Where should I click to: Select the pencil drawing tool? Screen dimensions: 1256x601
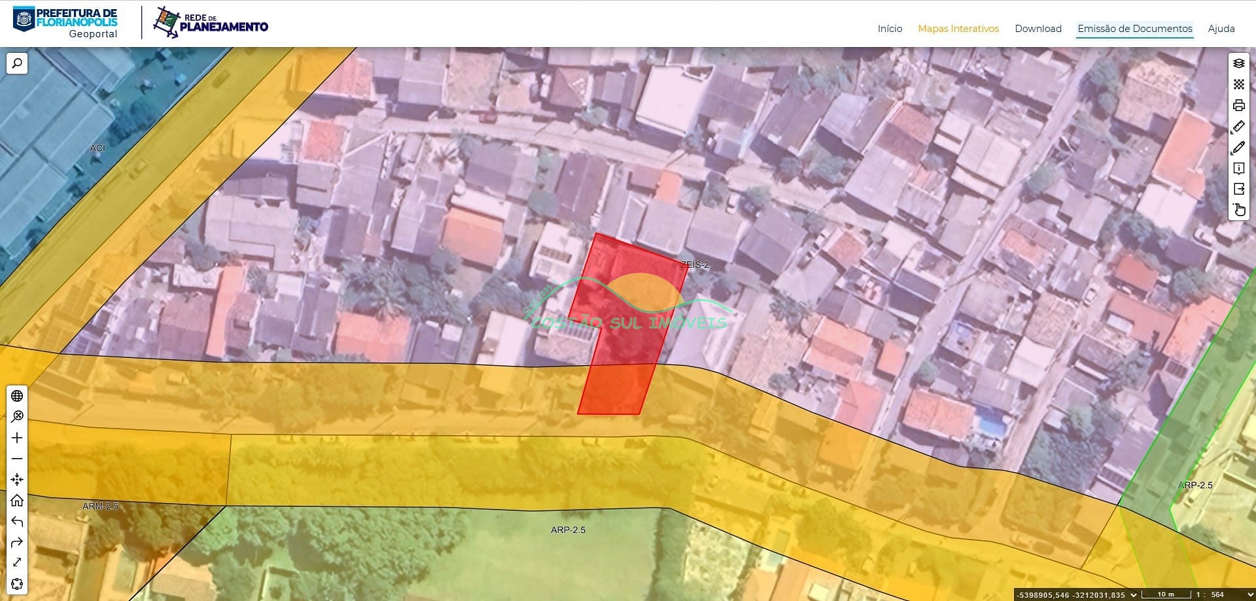pos(1238,148)
